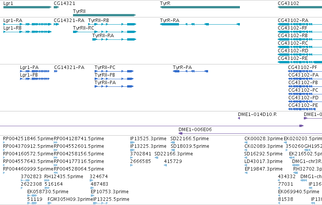Select the CG14321 gene label

(64, 3)
